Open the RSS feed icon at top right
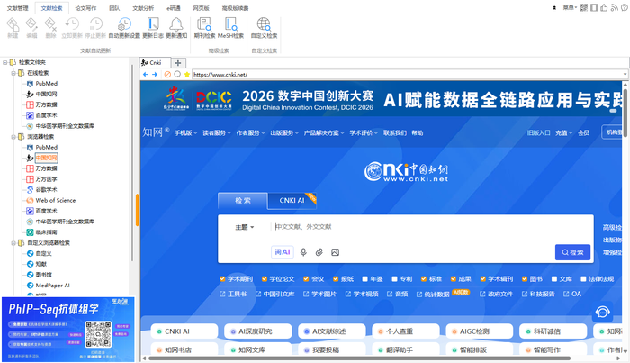Screen dimensions: 630x363 [x=614, y=7]
